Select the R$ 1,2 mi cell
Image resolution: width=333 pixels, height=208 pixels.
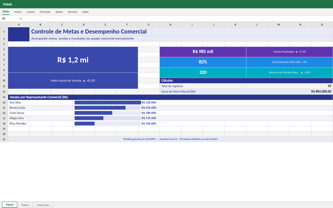(73, 60)
